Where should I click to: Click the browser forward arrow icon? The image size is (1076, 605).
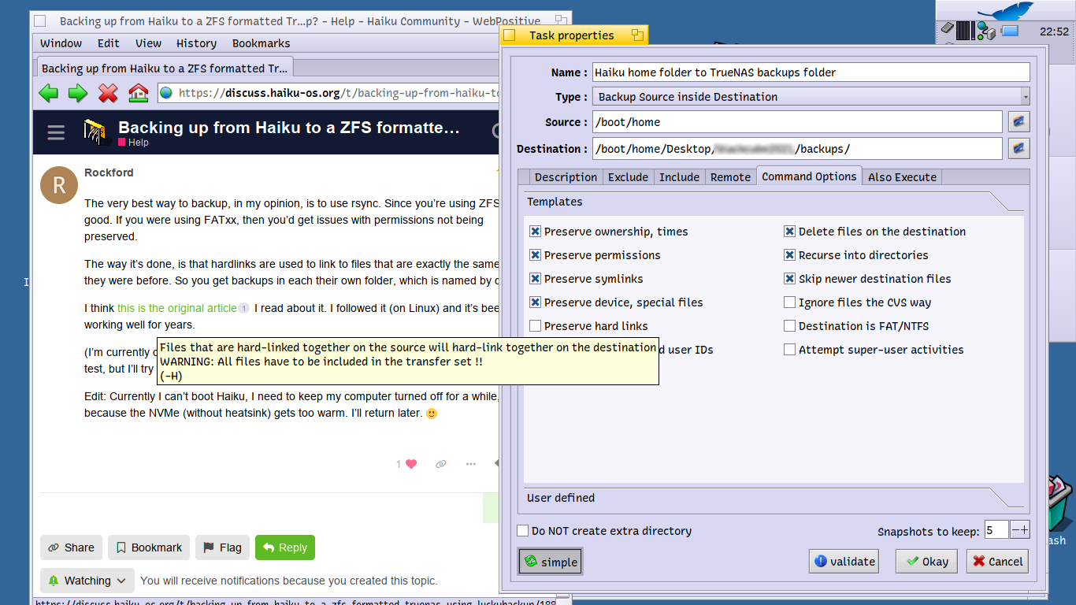[78, 94]
